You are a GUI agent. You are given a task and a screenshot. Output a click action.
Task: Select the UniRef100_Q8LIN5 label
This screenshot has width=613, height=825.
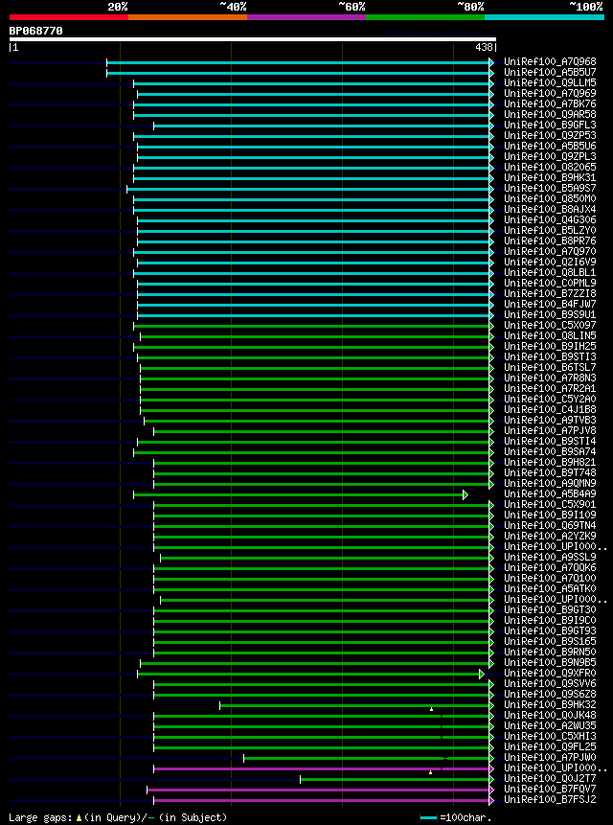coord(550,335)
